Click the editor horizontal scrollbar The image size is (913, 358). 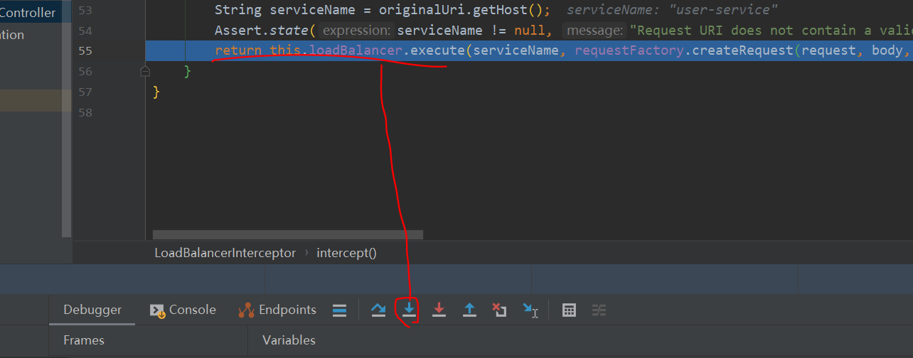[x=288, y=234]
